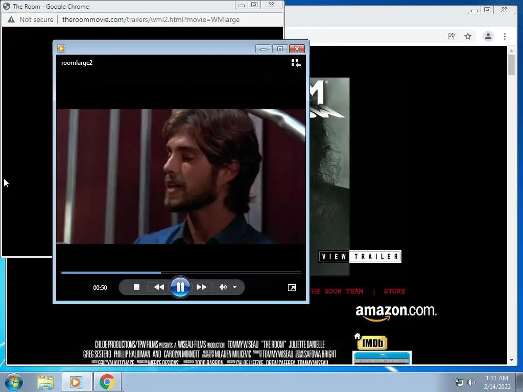Click the Media Player title bar icon
This screenshot has height=392, width=523.
(61, 48)
